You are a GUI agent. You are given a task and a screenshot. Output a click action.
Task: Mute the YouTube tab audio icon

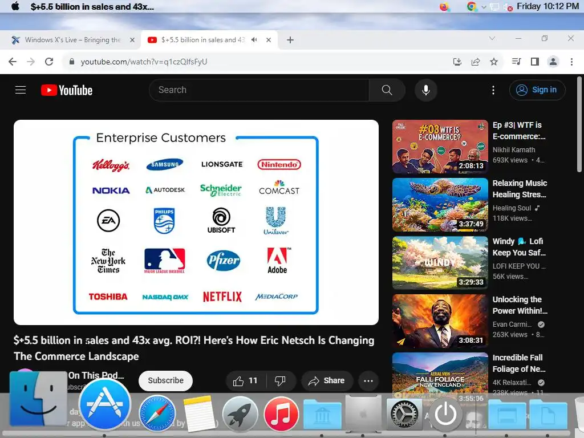pyautogui.click(x=254, y=40)
